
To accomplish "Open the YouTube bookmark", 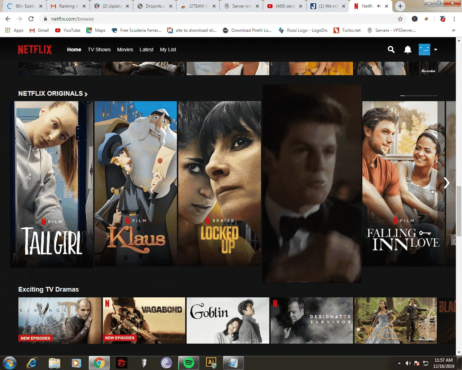I will (68, 30).
